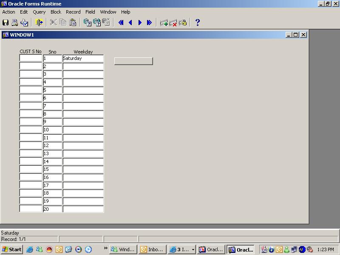Click the Print toolbar icon
The height and width of the screenshot is (255, 340).
pyautogui.click(x=15, y=23)
